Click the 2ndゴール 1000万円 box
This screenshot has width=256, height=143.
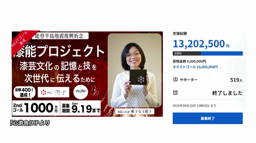36,108
